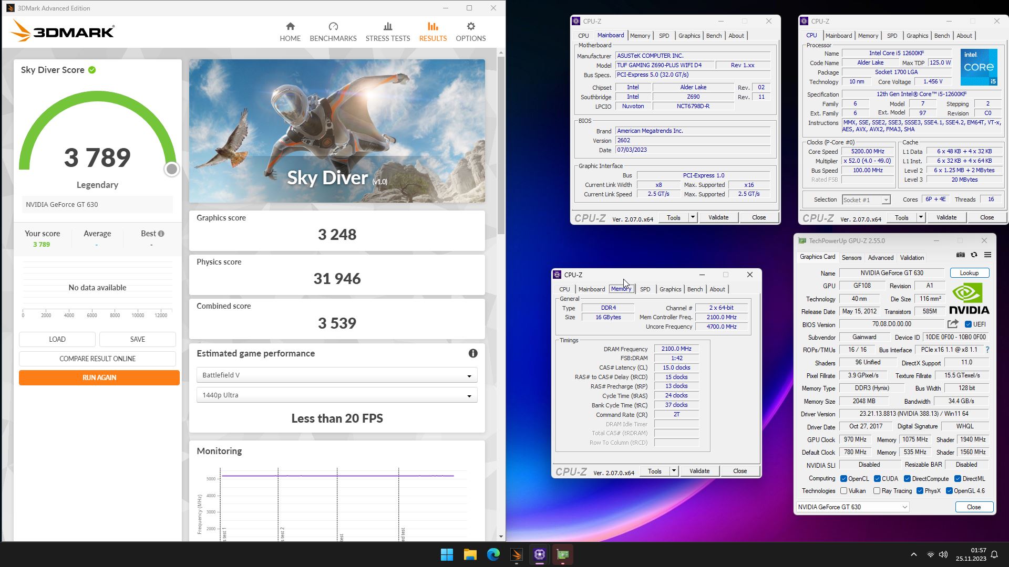
Task: Open File Explorer from the taskbar
Action: click(x=470, y=554)
